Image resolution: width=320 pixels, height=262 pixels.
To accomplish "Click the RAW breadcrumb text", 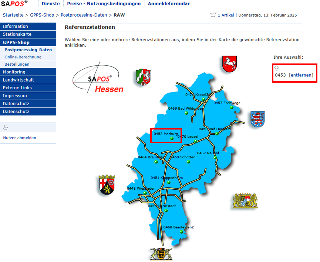I will pyautogui.click(x=119, y=15).
